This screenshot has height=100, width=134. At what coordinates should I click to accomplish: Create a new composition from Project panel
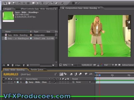point(13,65)
